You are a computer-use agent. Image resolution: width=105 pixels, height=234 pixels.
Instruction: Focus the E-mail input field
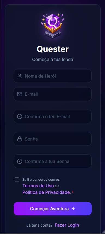[53, 94]
